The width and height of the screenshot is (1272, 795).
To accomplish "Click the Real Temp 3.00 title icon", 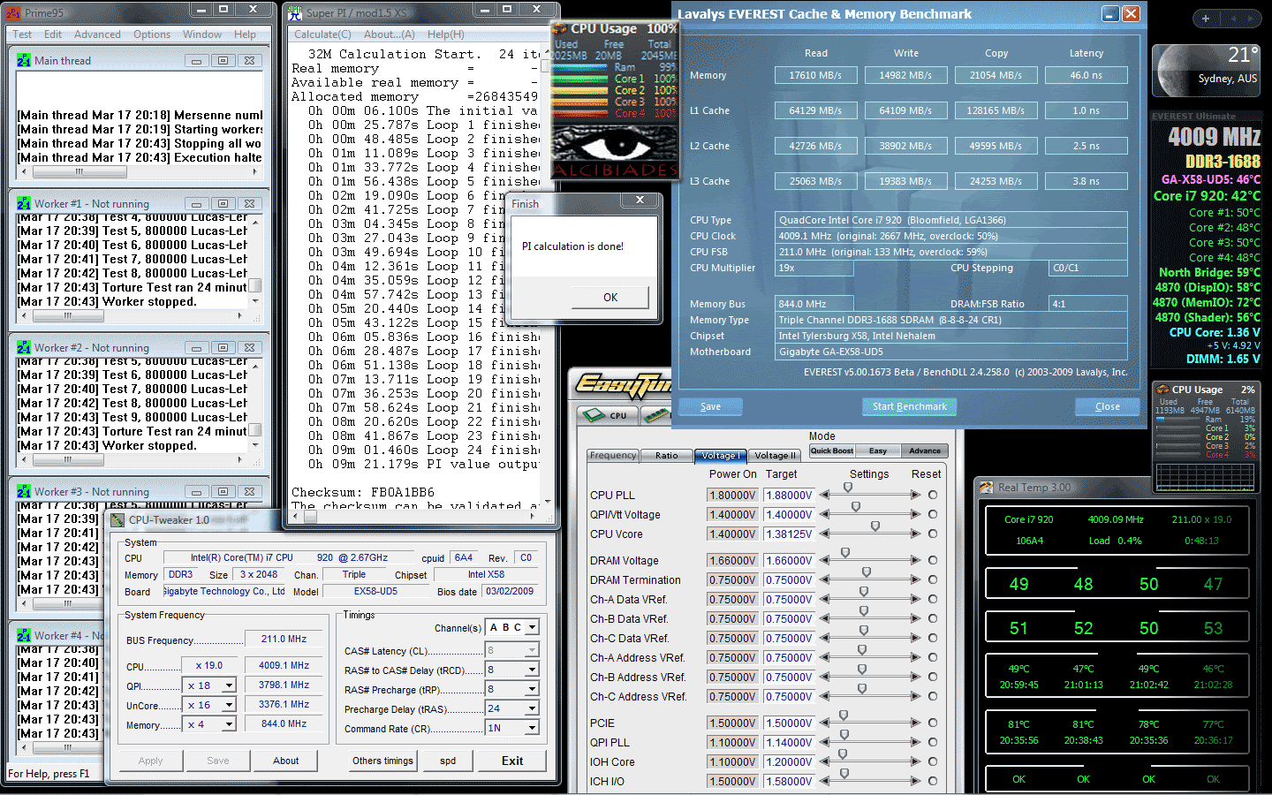I will pos(986,487).
